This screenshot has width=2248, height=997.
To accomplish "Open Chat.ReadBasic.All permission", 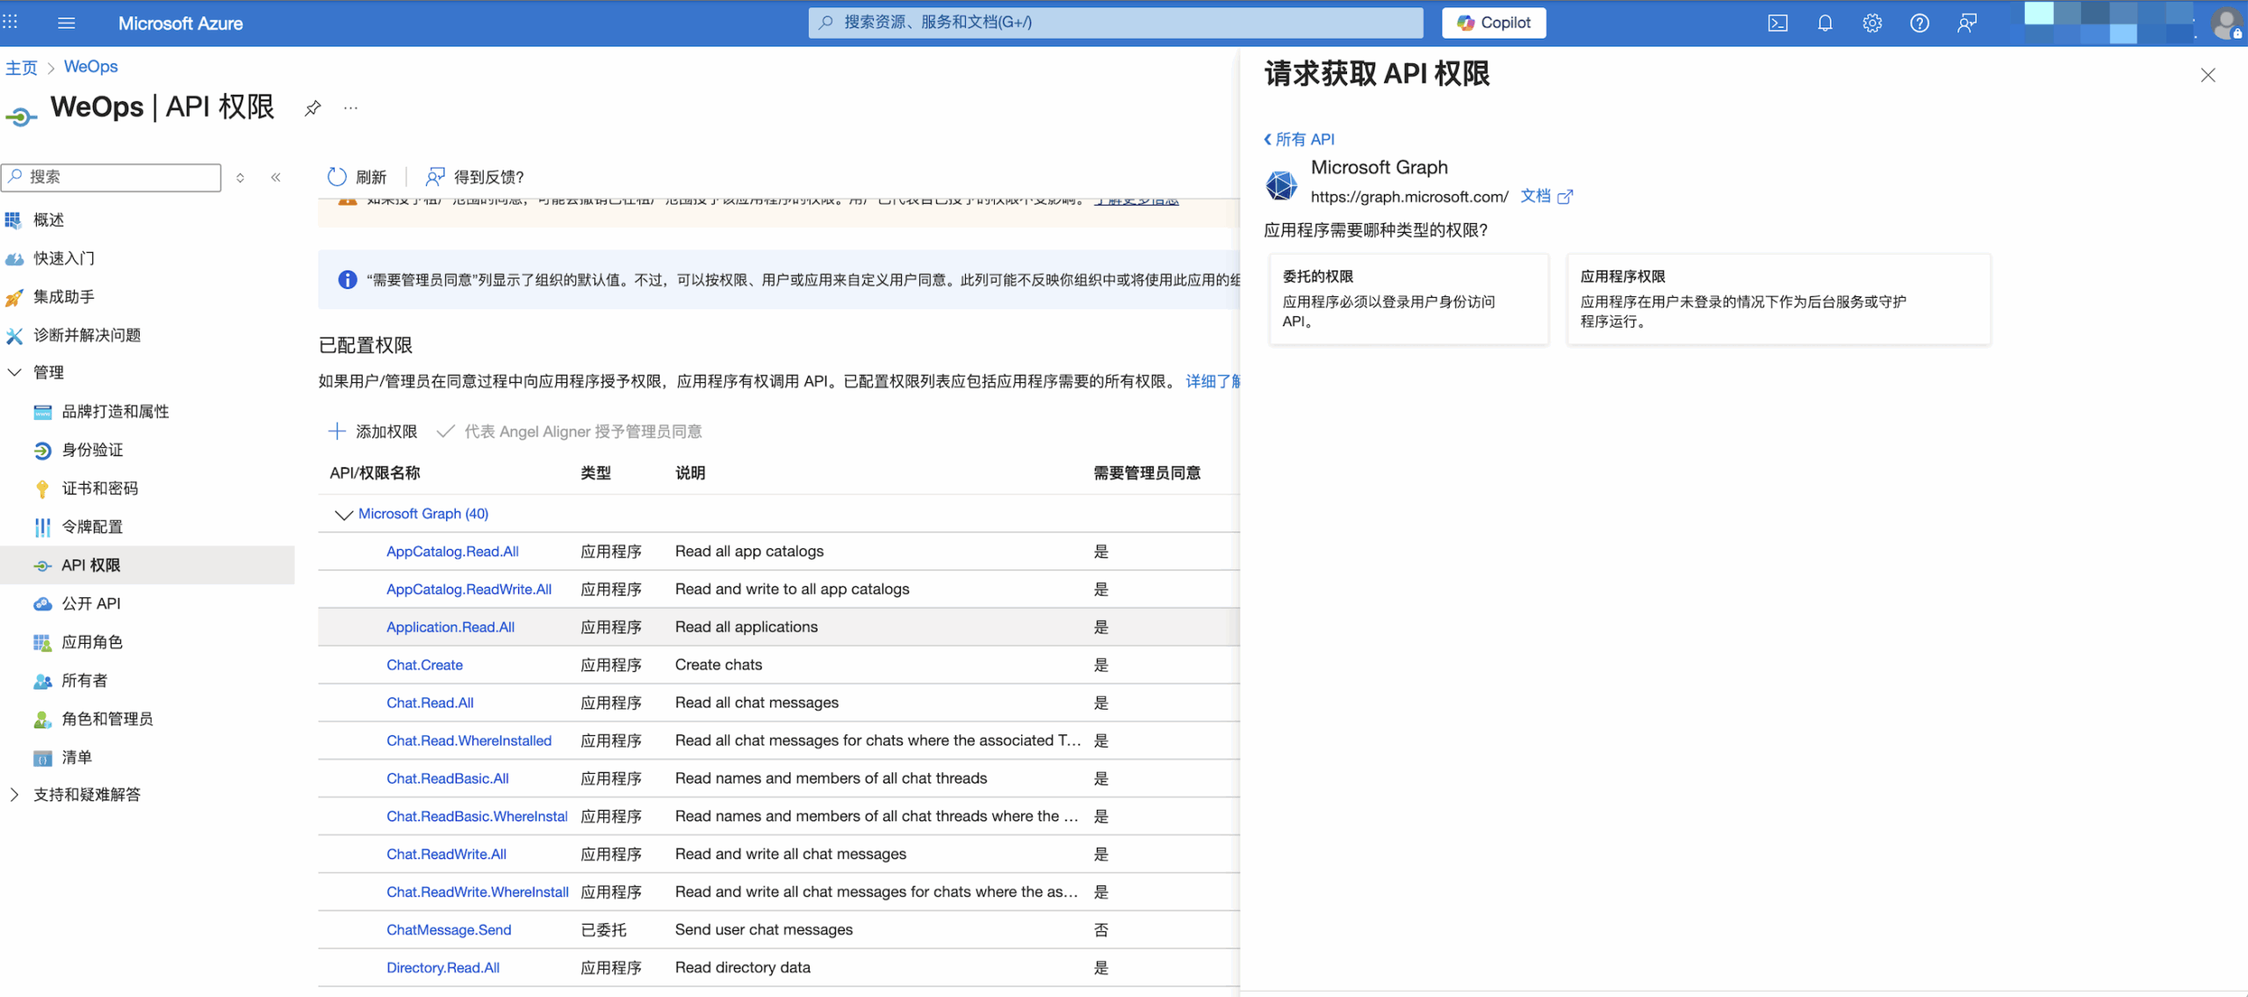I will (447, 778).
